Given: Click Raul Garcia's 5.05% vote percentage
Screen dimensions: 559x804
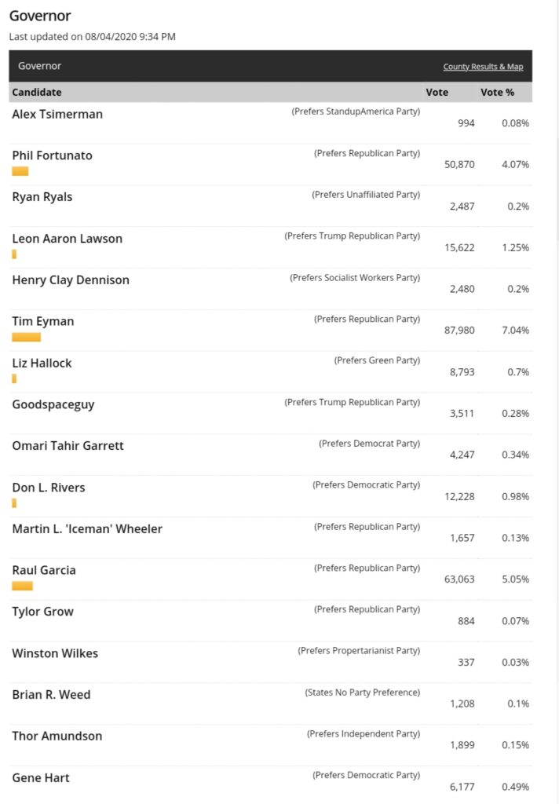Looking at the screenshot, I should click(x=515, y=579).
